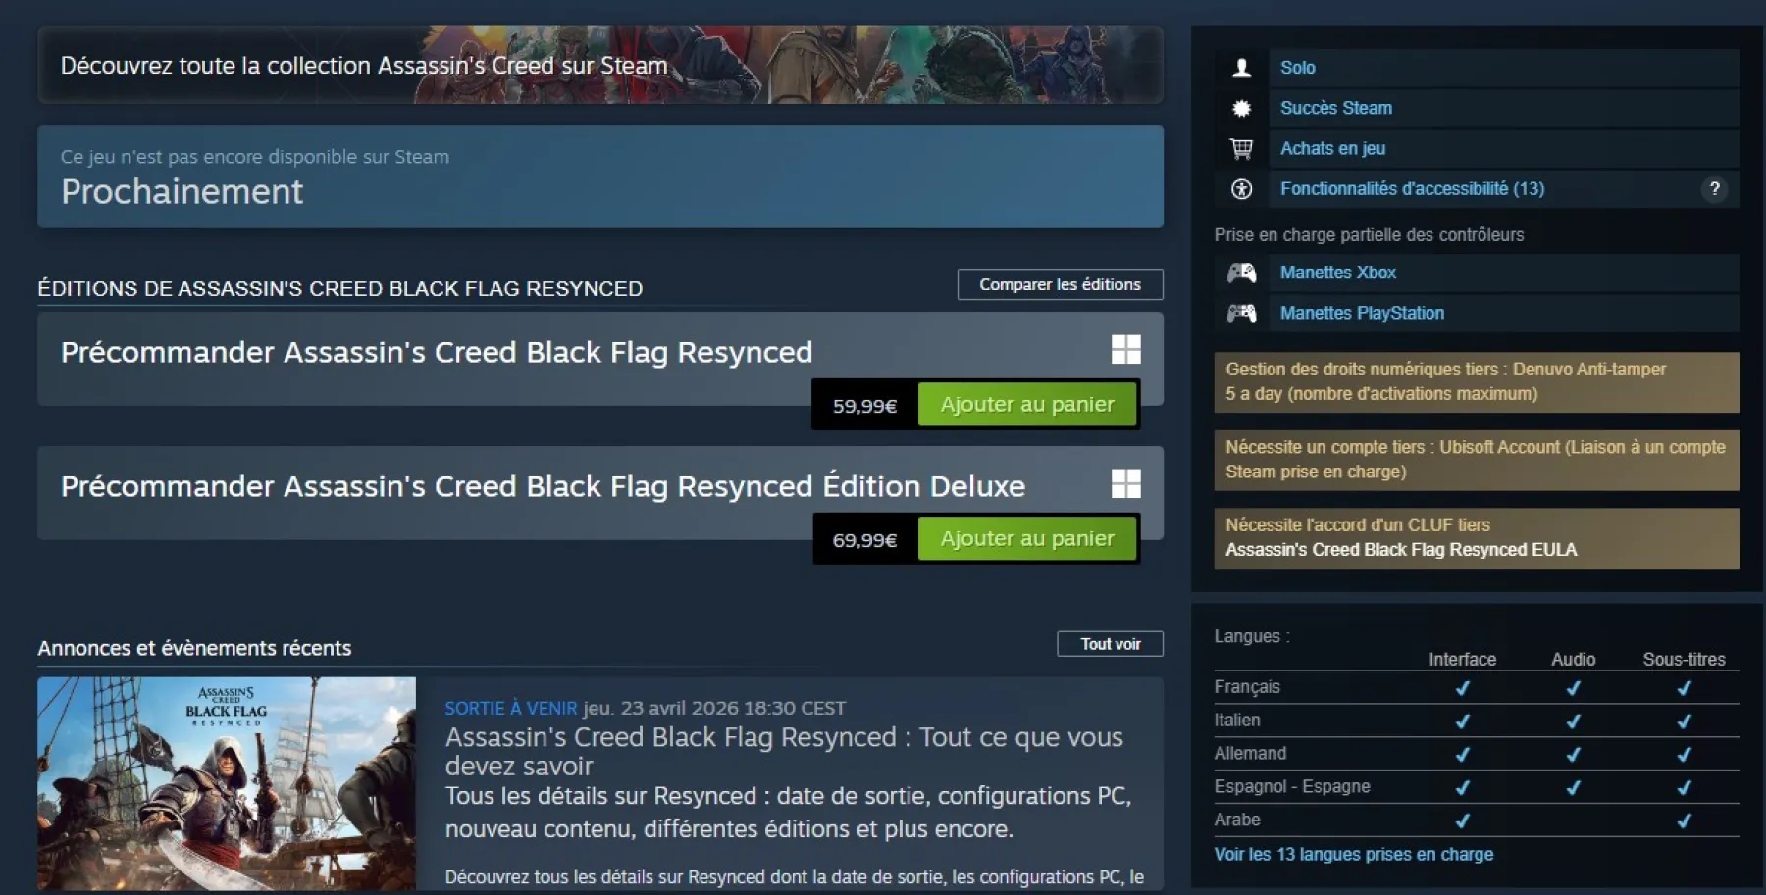
Task: Click the Français language row label
Action: [1247, 687]
